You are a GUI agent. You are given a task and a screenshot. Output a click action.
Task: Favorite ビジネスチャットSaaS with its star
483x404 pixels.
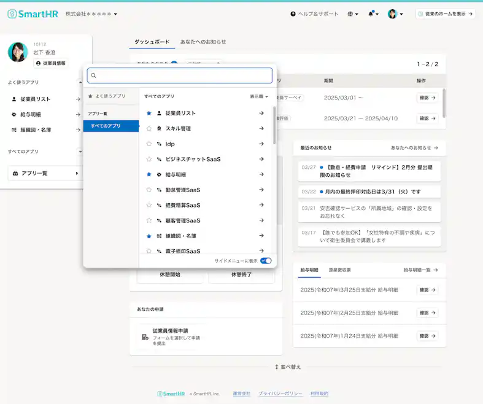(149, 159)
